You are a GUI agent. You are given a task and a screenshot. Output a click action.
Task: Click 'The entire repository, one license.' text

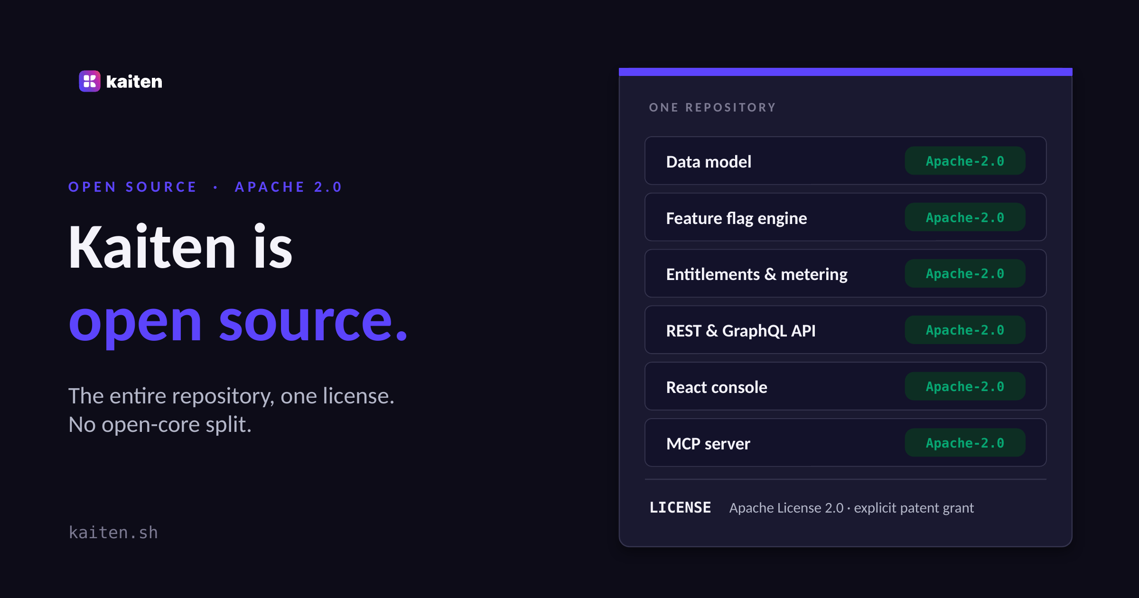232,396
